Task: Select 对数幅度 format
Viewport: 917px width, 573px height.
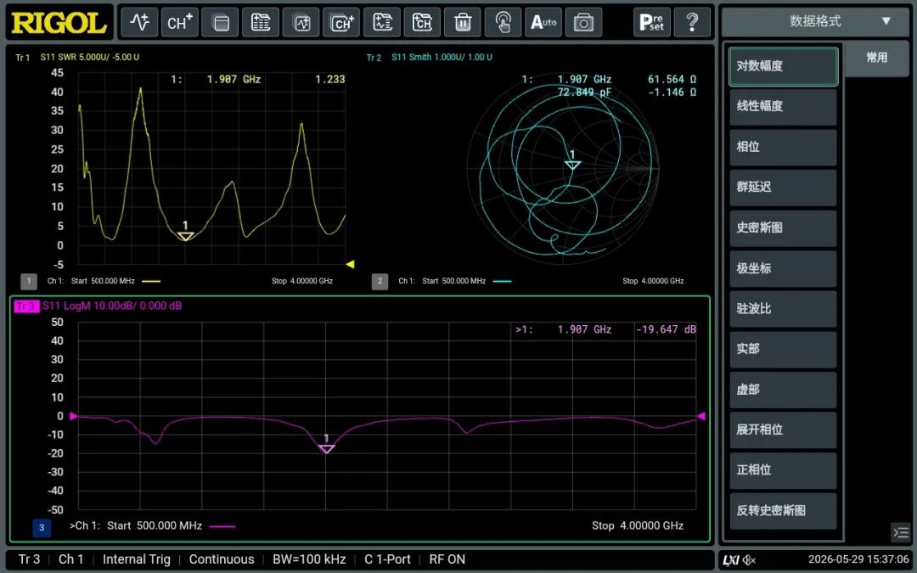Action: pyautogui.click(x=783, y=66)
